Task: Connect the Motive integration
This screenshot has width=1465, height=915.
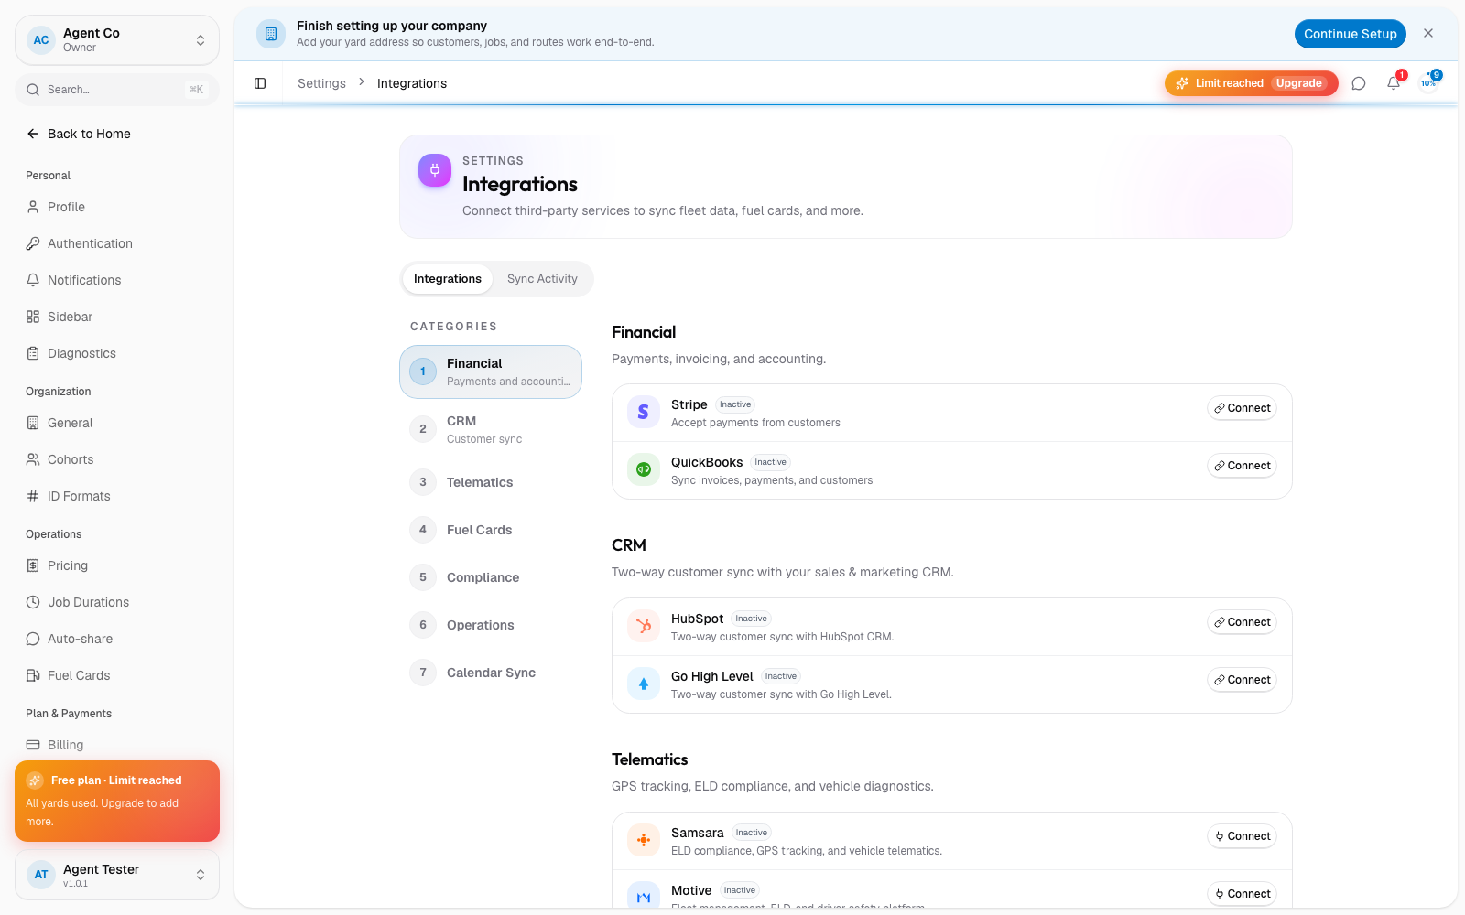Action: 1242,894
